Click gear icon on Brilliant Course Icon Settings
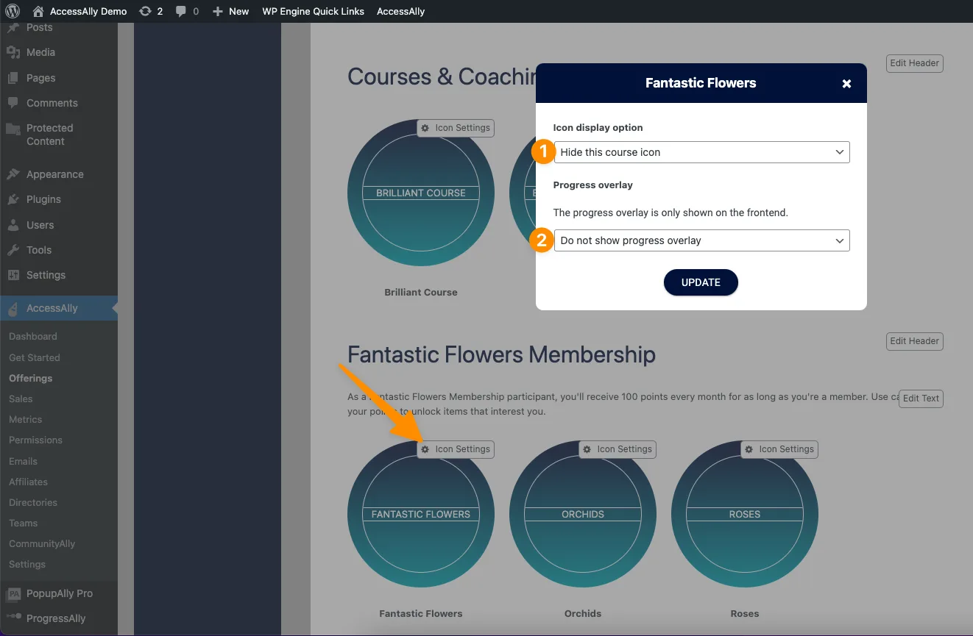 pyautogui.click(x=425, y=128)
